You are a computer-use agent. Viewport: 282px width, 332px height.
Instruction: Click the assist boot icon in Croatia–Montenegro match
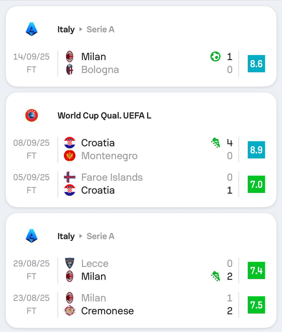(x=215, y=143)
